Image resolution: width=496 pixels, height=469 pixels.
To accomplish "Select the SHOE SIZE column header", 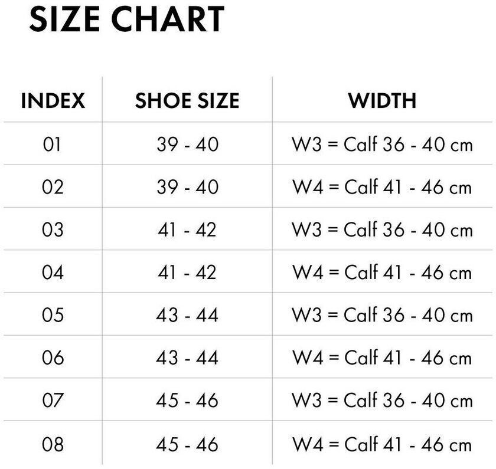I will coord(187,100).
